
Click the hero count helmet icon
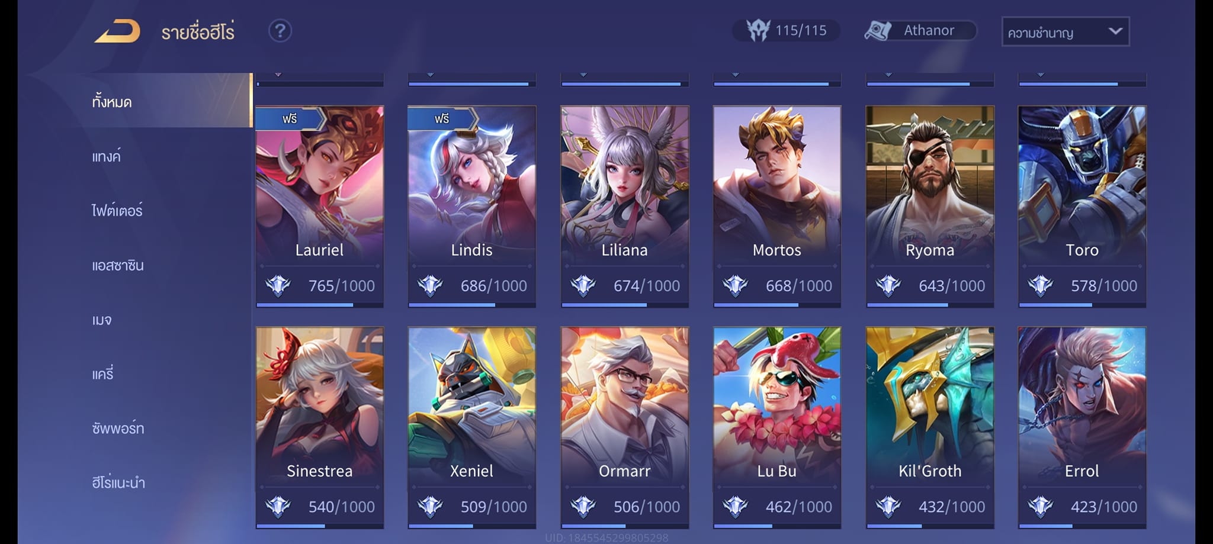(x=758, y=30)
